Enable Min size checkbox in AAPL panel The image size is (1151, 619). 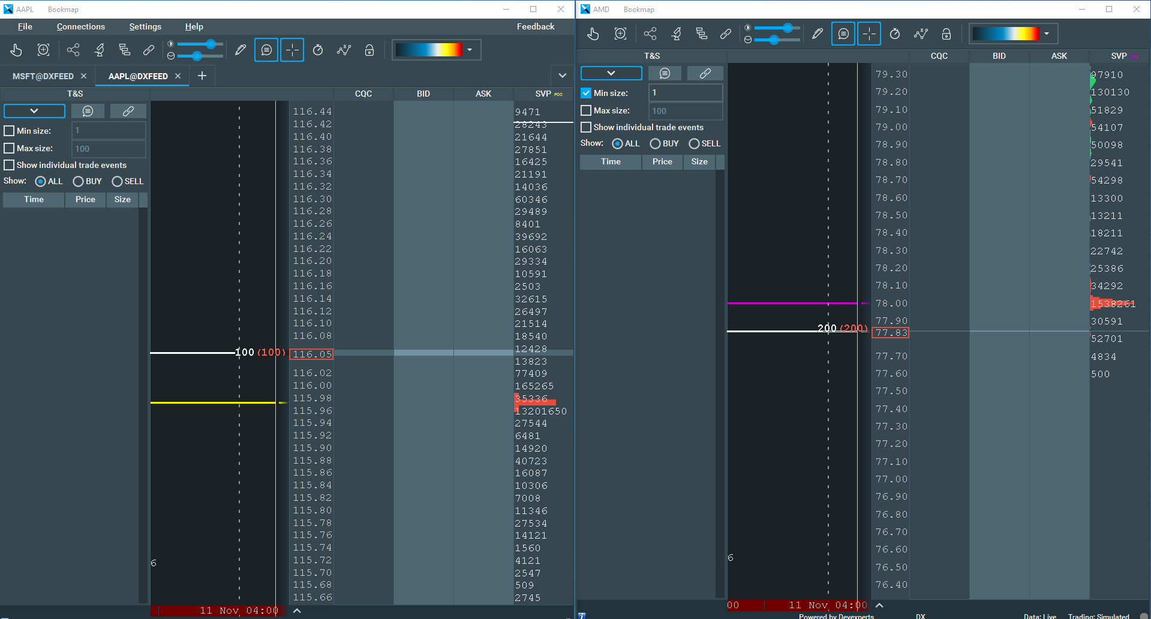point(10,131)
